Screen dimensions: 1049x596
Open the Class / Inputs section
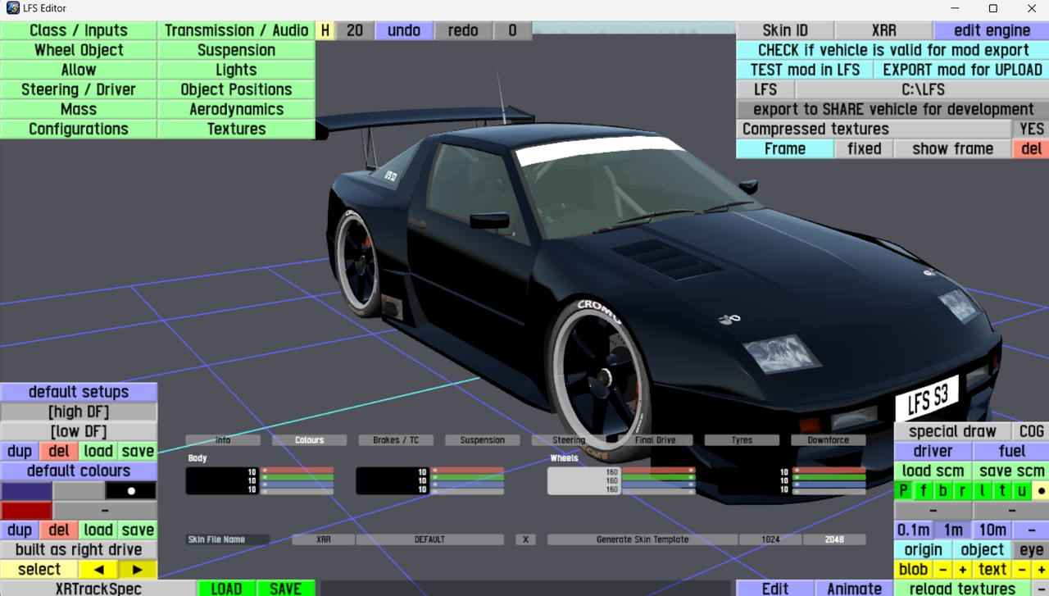click(79, 30)
